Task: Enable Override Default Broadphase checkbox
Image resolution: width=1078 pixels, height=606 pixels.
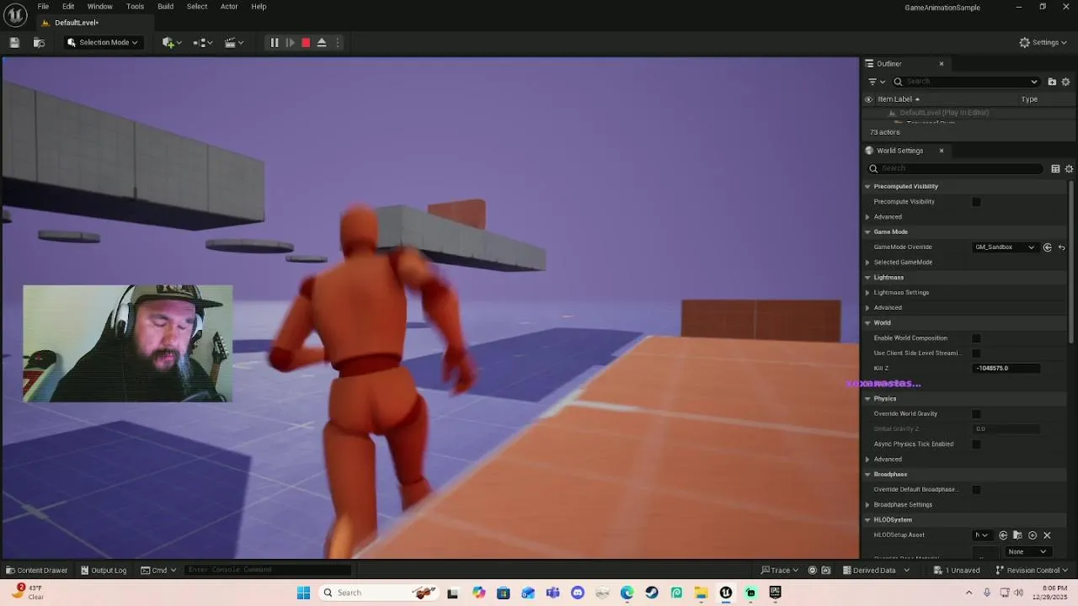Action: (976, 490)
